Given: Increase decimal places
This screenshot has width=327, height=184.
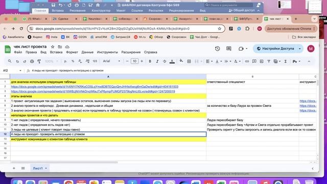Looking at the screenshot, I should [87, 61].
